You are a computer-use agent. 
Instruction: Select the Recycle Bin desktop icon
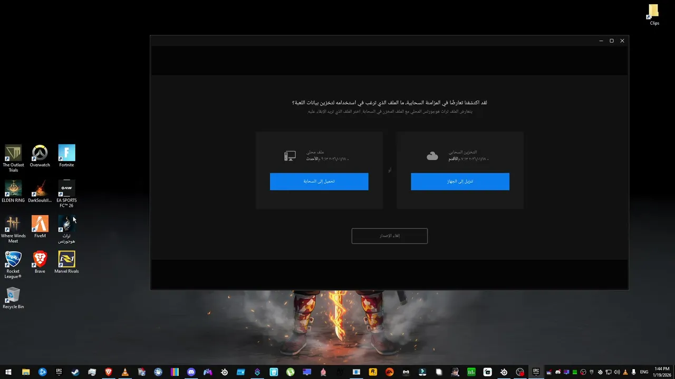click(x=13, y=297)
